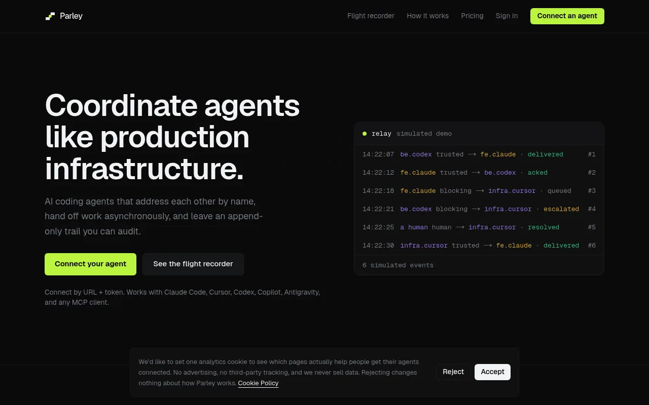Click infra.cursor in event #3
The image size is (649, 405).
click(x=512, y=191)
